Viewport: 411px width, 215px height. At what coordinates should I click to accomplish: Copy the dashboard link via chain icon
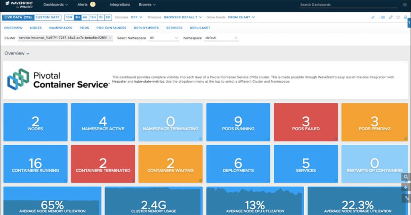[373, 17]
